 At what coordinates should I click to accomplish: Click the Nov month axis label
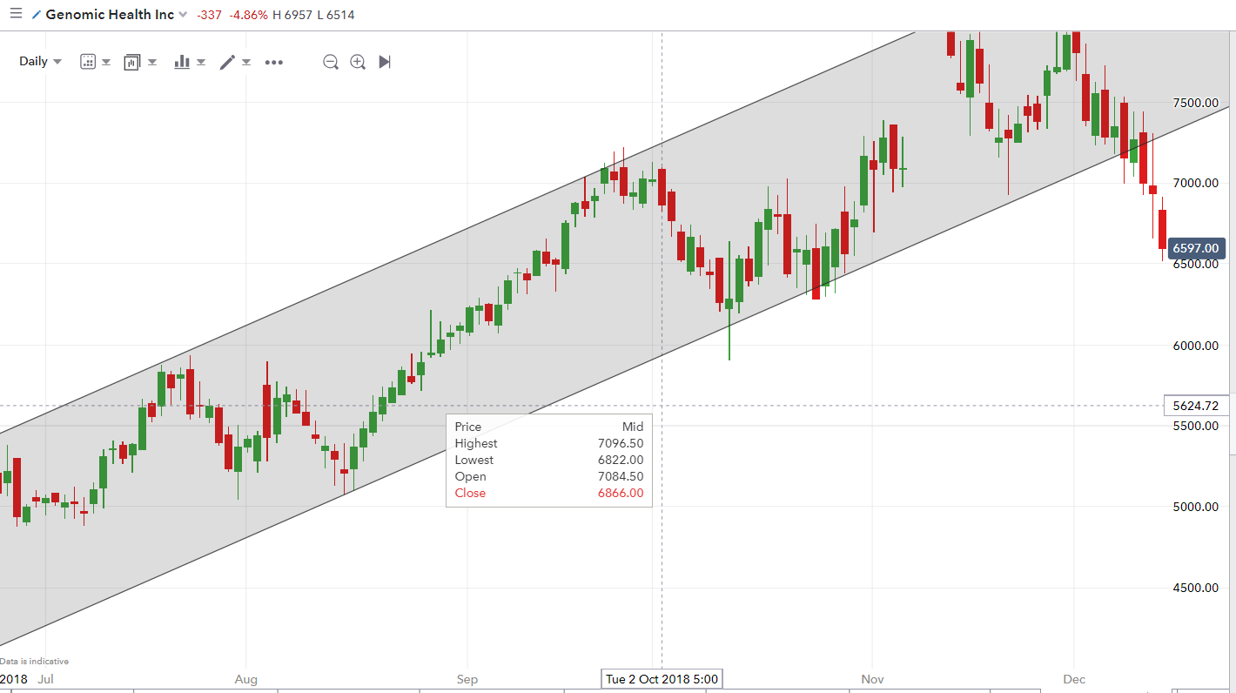[x=872, y=679]
